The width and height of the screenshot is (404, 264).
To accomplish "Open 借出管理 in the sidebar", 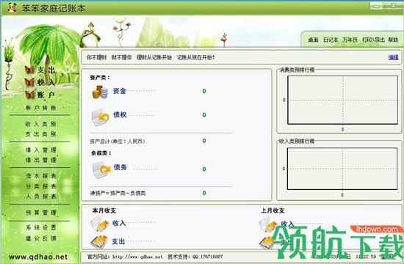I will coord(41,160).
